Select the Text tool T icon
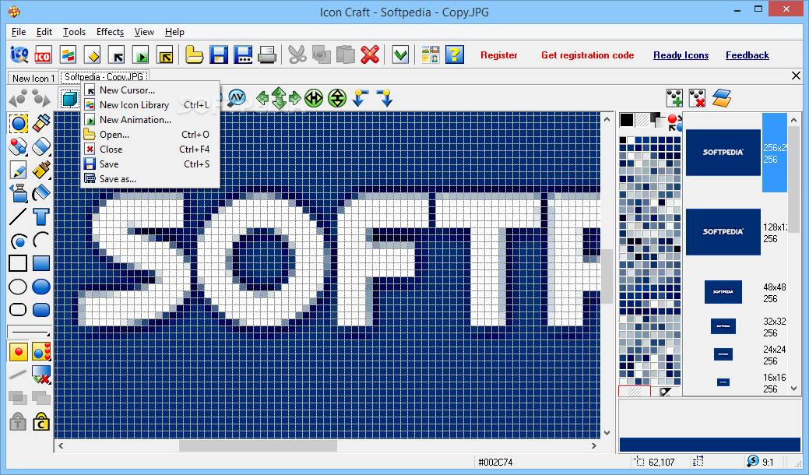The image size is (809, 475). 41,216
